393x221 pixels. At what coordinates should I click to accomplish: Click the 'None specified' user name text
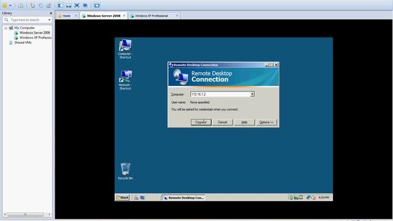(x=200, y=103)
